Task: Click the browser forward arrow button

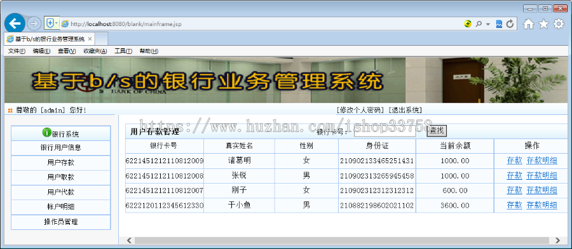Action: (x=34, y=24)
